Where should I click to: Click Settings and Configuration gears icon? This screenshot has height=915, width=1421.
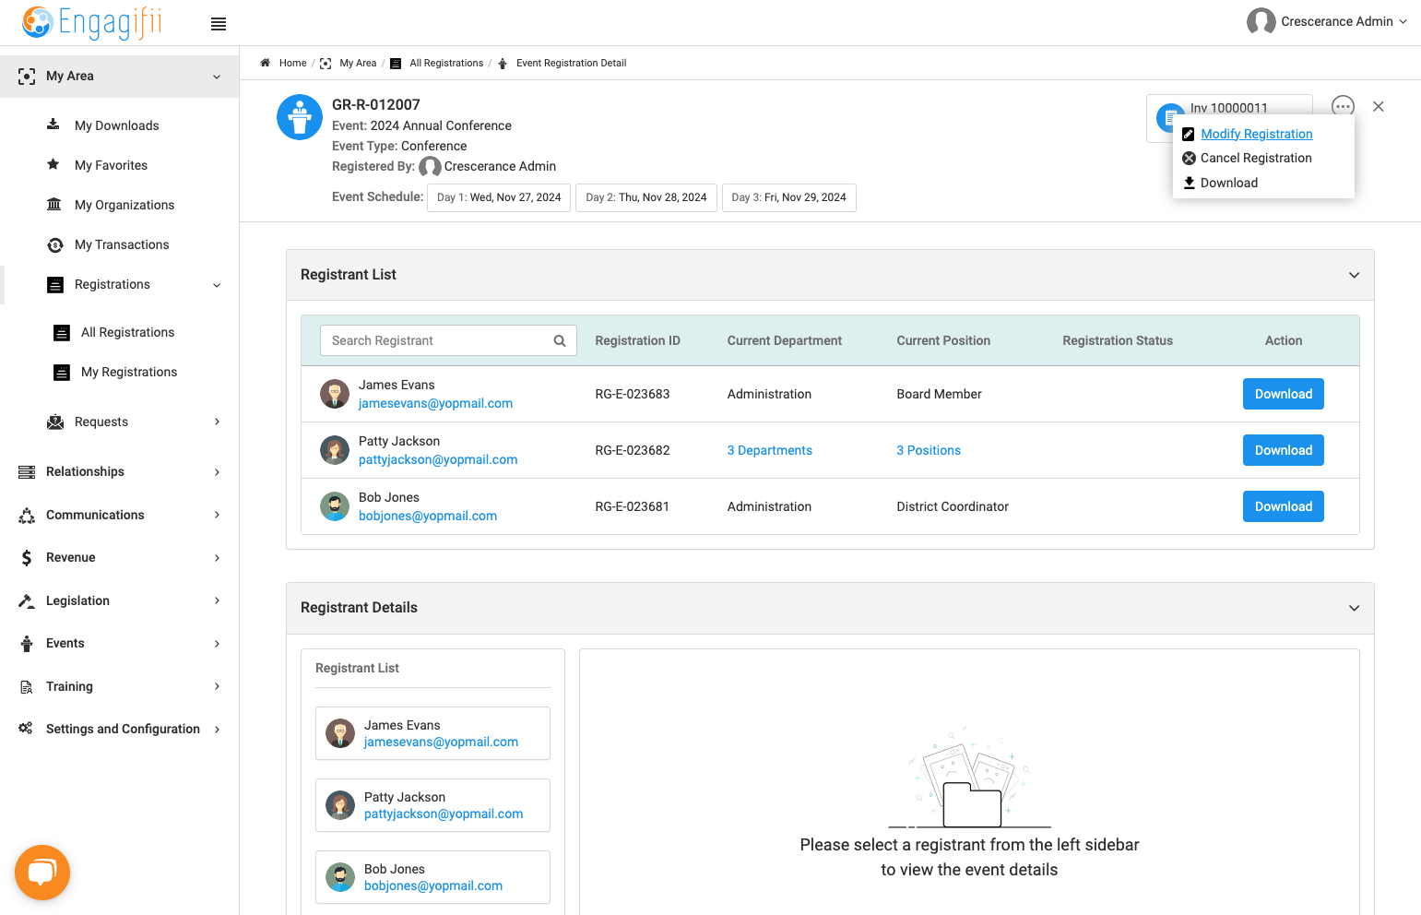click(26, 728)
